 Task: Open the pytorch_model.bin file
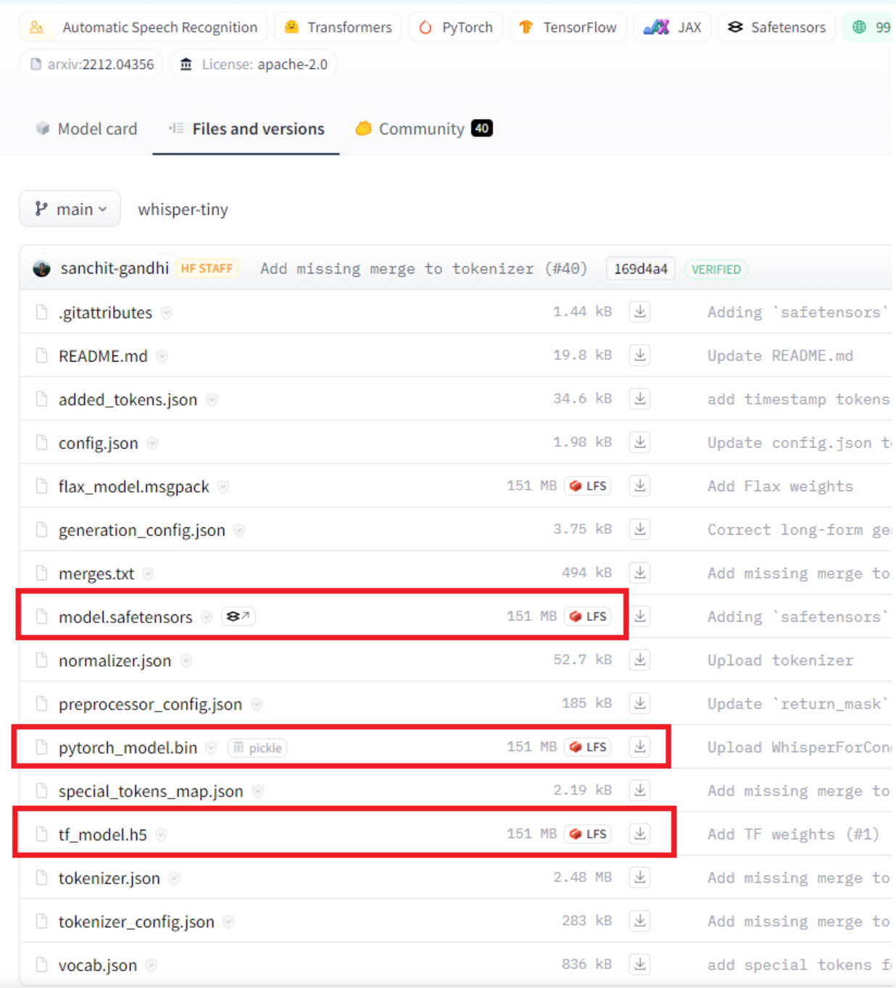tap(128, 748)
